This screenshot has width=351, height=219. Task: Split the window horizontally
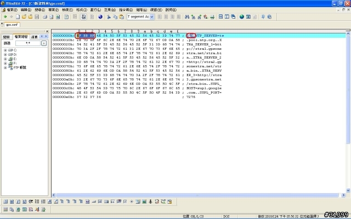(x=220, y=17)
